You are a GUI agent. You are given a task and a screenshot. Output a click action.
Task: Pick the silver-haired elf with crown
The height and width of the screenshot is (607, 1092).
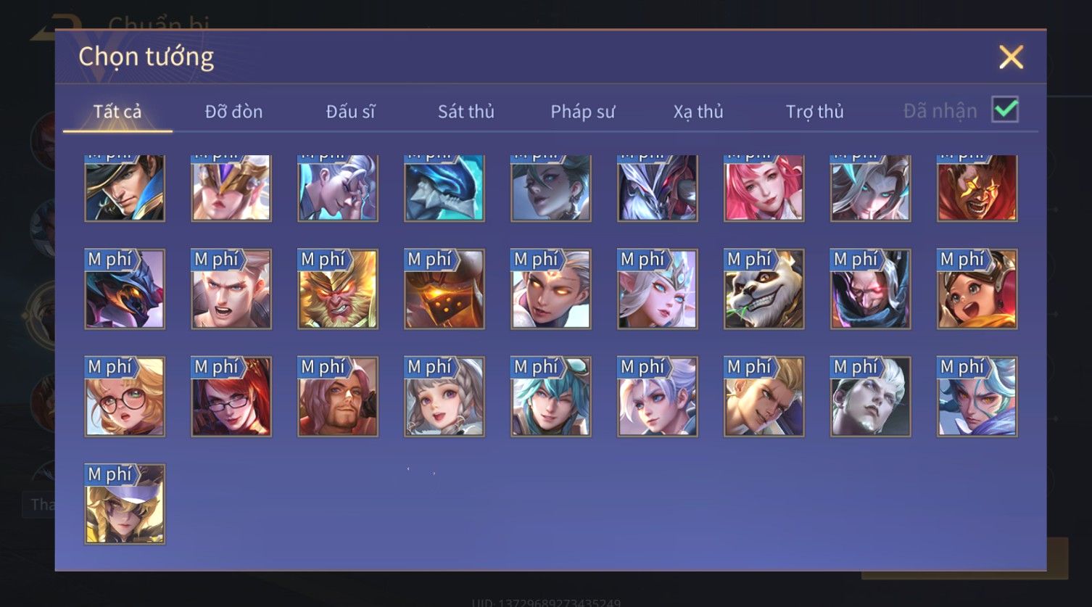pos(658,289)
